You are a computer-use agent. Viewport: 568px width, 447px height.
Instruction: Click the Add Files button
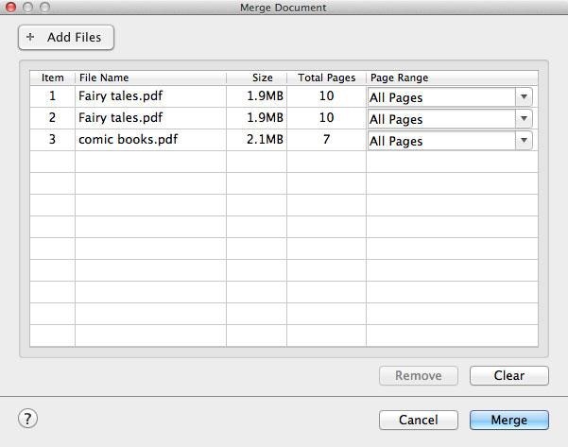[66, 37]
